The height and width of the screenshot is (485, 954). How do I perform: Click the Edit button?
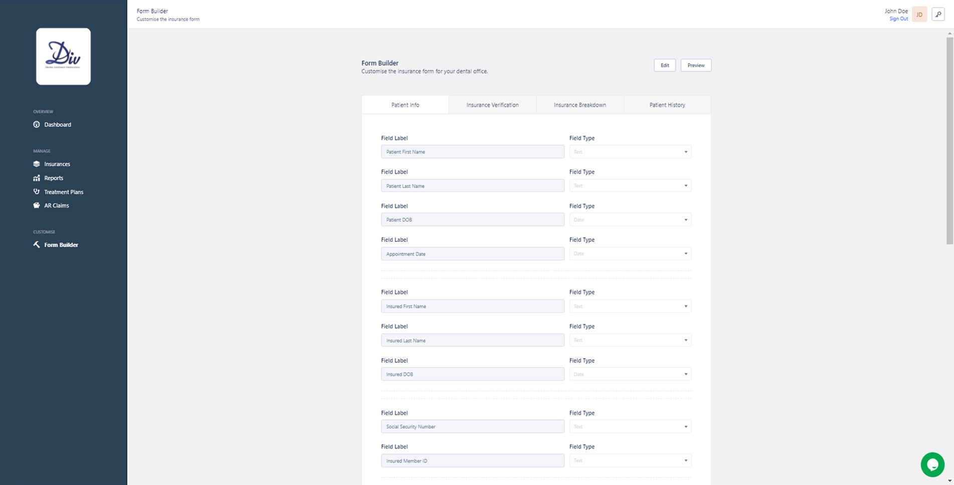pyautogui.click(x=664, y=66)
